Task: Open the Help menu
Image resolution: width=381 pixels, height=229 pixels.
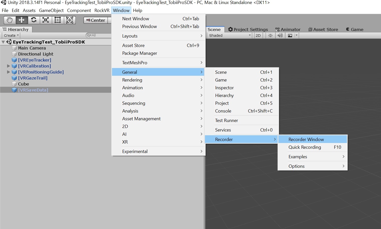Action: [x=138, y=10]
